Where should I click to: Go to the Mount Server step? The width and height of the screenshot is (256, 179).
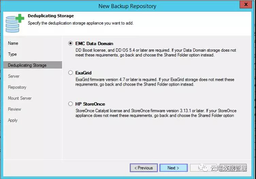(x=20, y=98)
